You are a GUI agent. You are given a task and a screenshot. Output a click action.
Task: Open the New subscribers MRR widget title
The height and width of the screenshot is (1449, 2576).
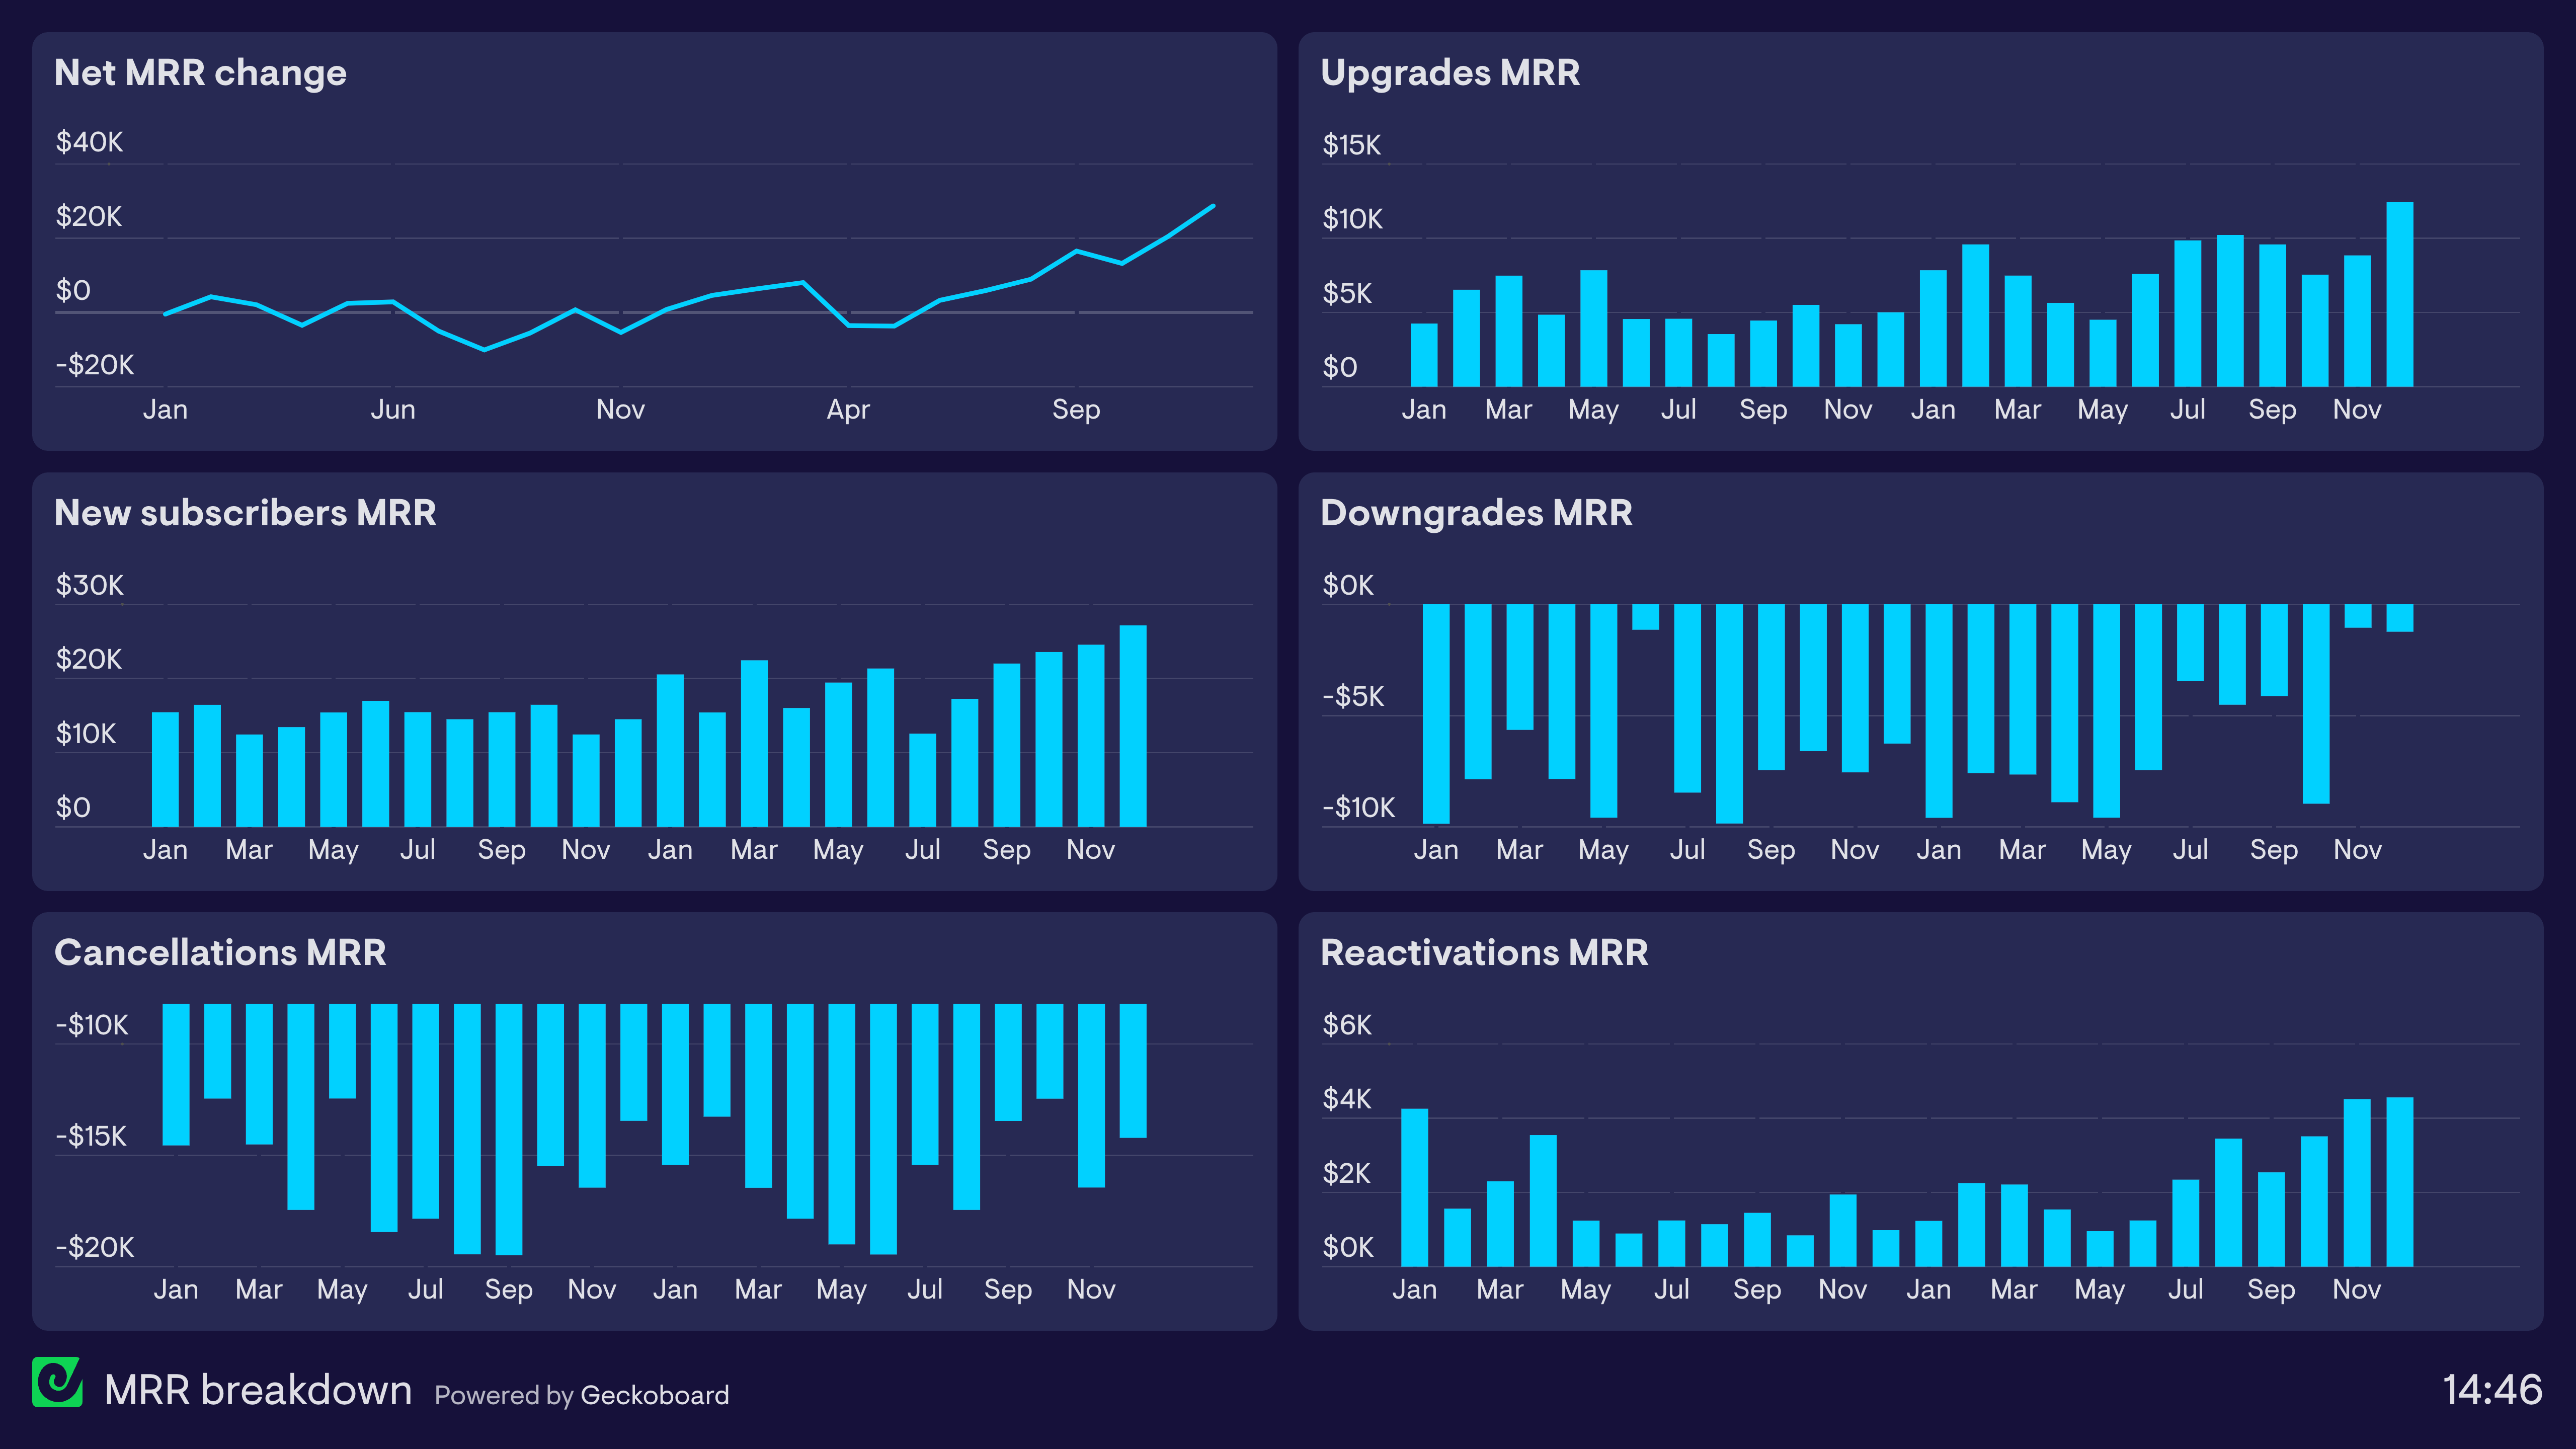[245, 513]
